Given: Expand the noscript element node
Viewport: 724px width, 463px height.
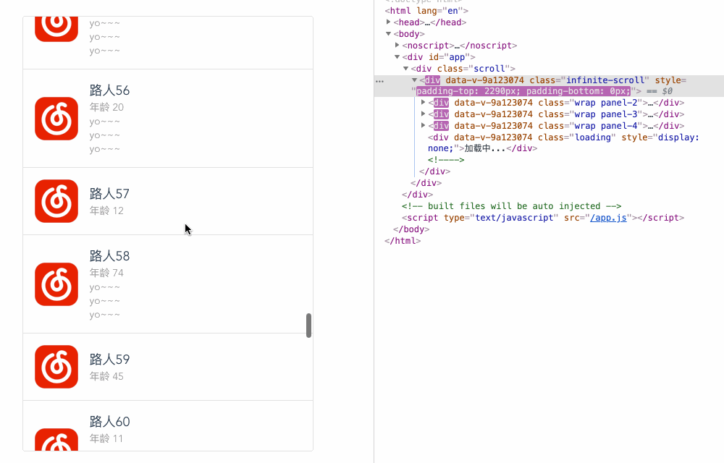Looking at the screenshot, I should (x=397, y=45).
